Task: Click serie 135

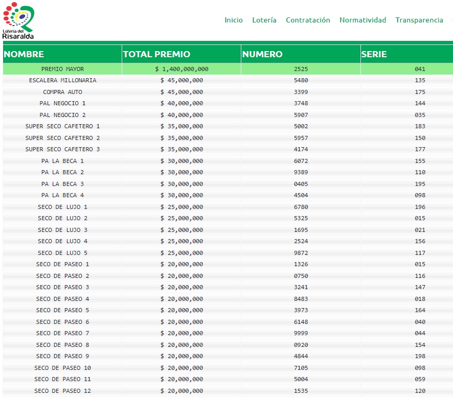Action: pyautogui.click(x=420, y=80)
